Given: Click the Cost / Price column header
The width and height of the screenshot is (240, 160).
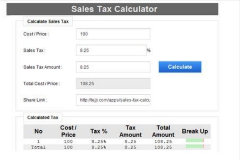Looking at the screenshot, I should [68, 131].
